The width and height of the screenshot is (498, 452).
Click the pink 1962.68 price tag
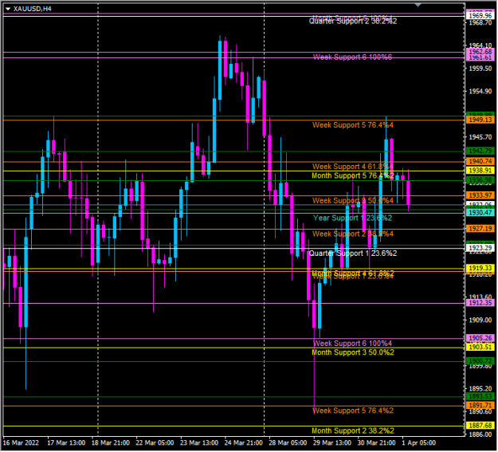(480, 52)
